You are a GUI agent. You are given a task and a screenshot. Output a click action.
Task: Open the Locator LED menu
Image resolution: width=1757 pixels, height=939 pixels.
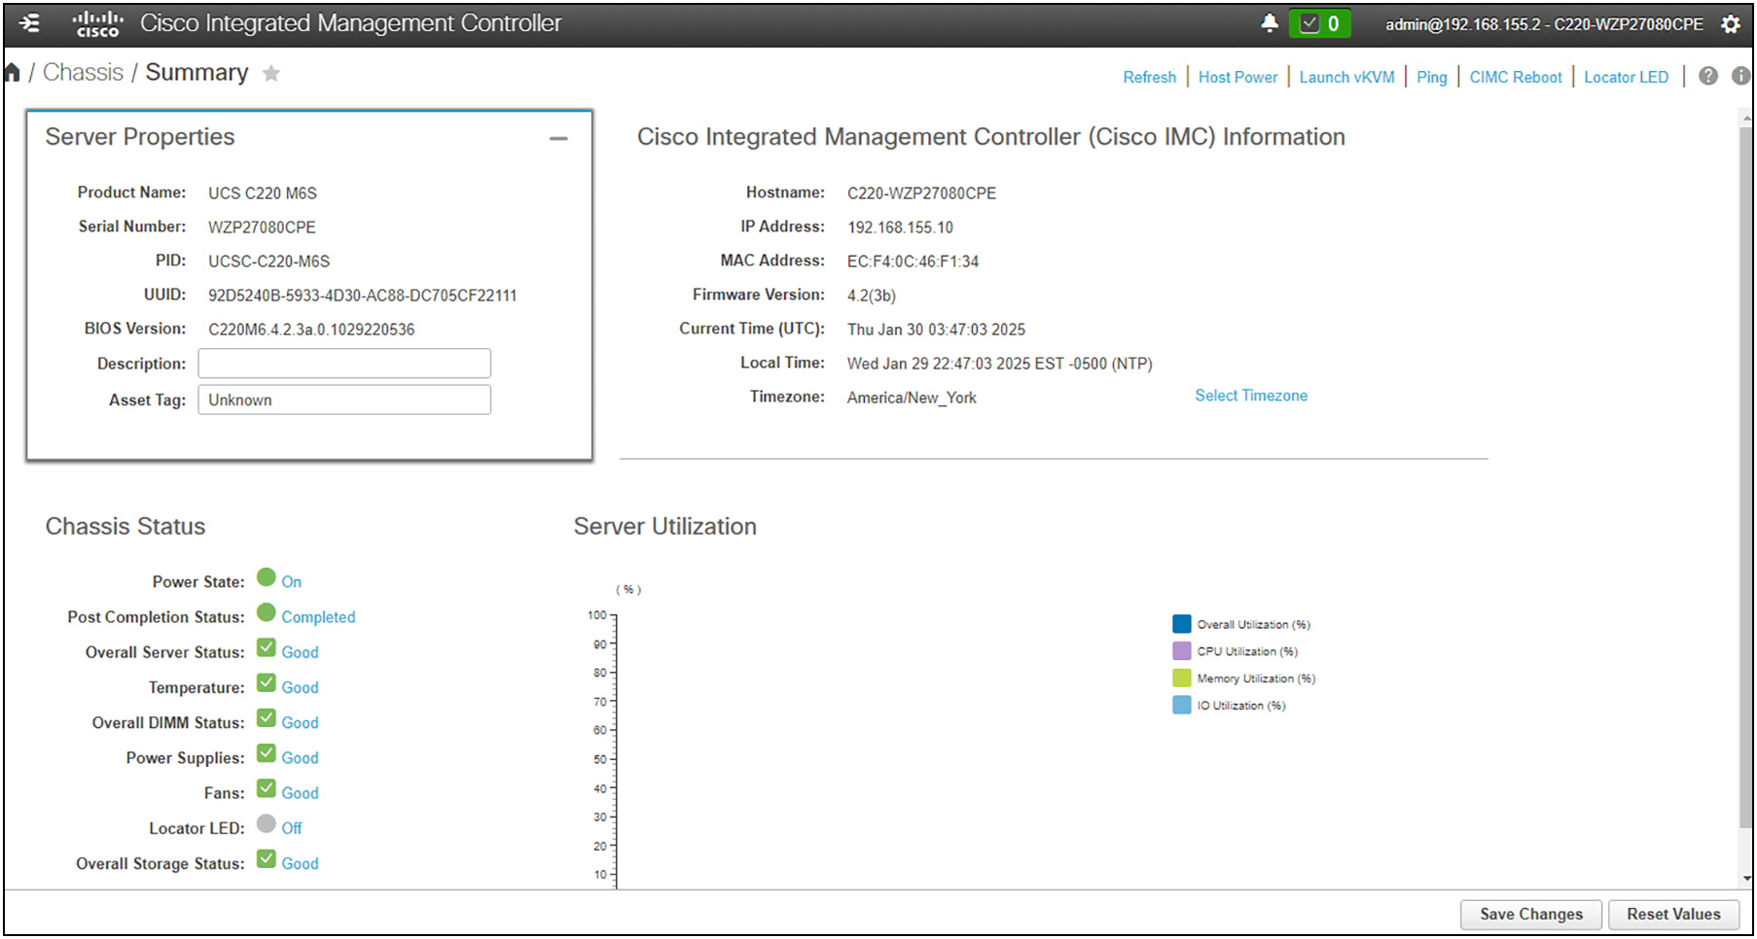coord(1626,77)
